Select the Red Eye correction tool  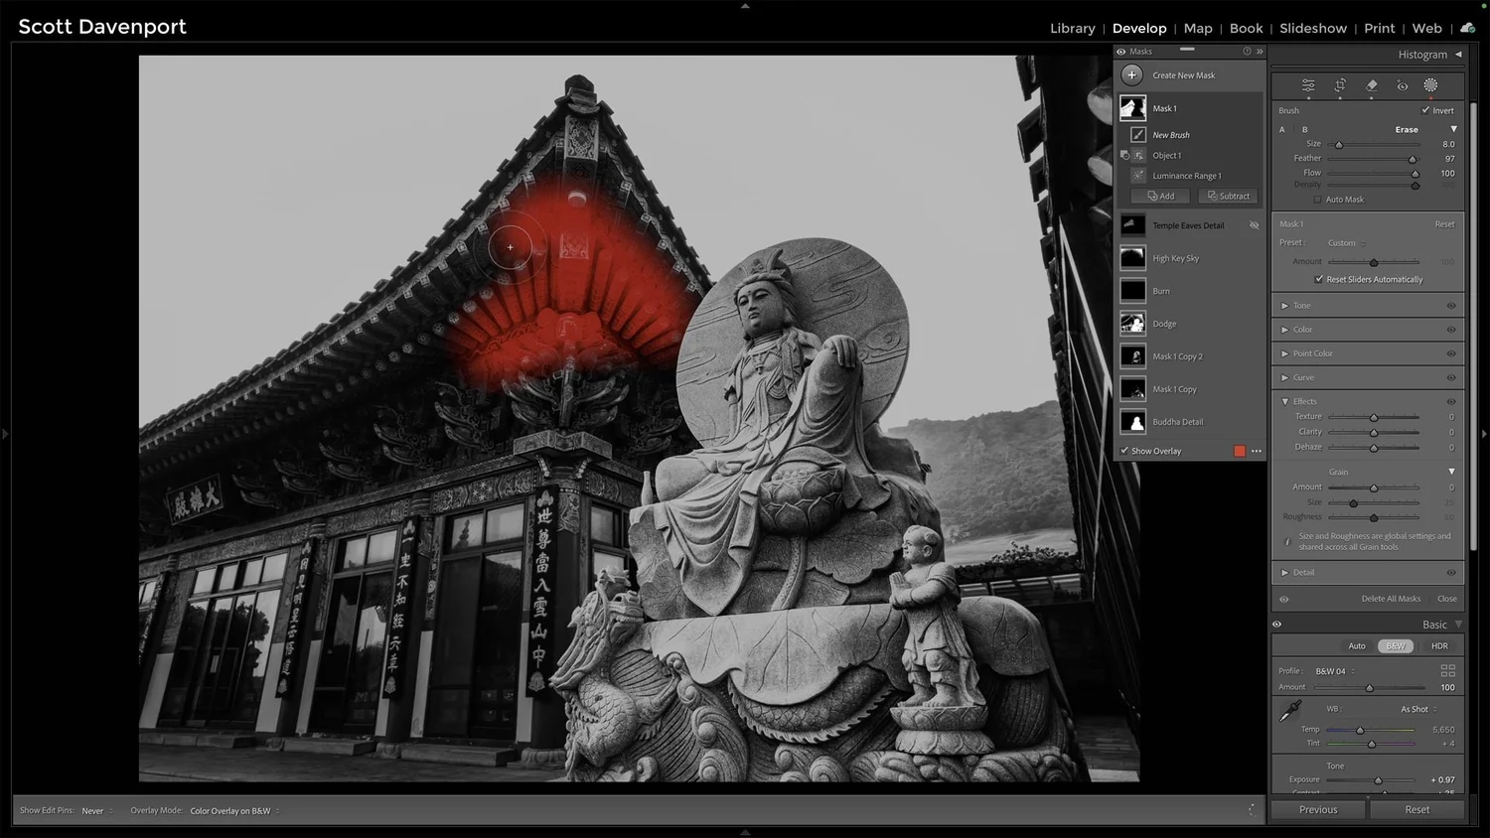pyautogui.click(x=1403, y=85)
